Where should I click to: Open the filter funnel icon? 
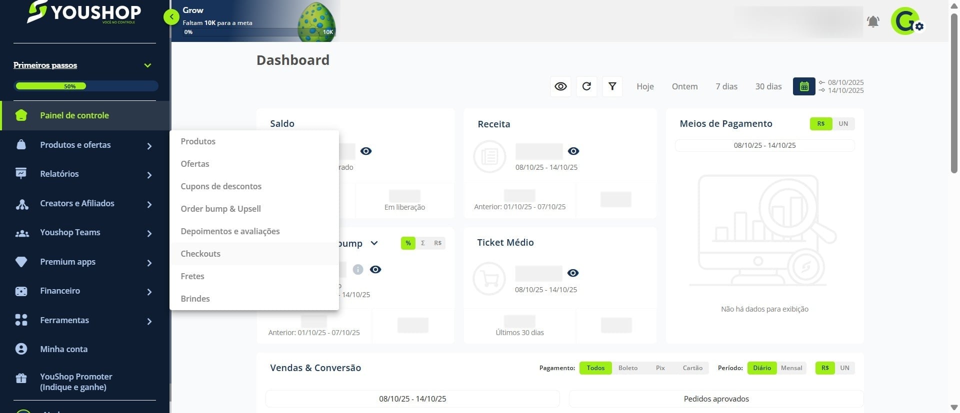[612, 86]
